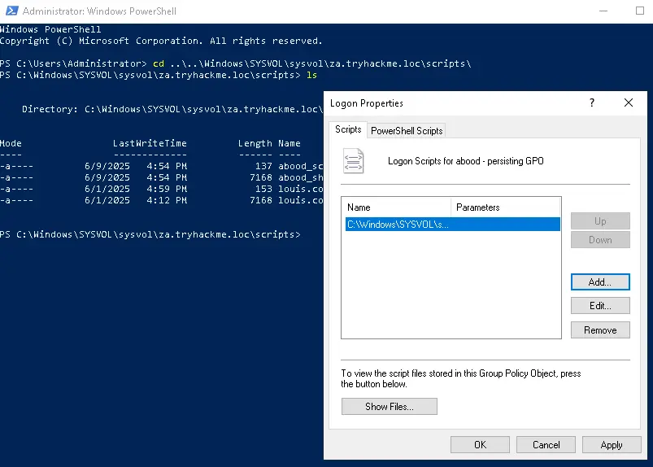This screenshot has width=653, height=467.
Task: Click the Name column header
Action: pyautogui.click(x=396, y=207)
